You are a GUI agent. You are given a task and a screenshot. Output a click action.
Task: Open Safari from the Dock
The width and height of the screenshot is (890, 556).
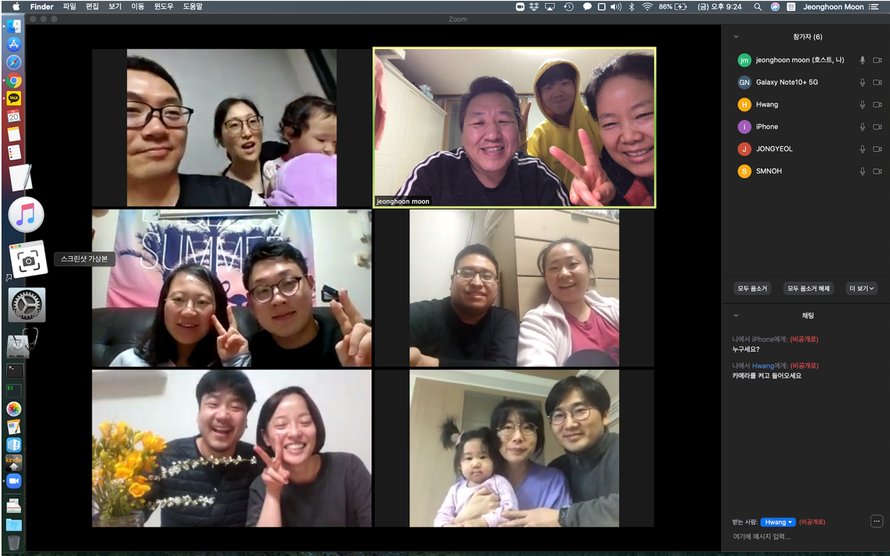click(13, 62)
